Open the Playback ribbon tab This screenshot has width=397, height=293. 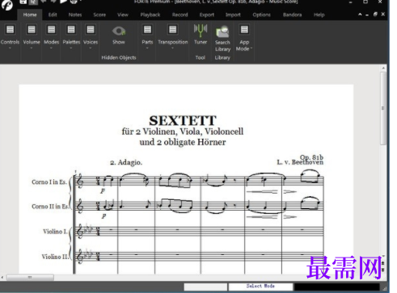pos(150,15)
